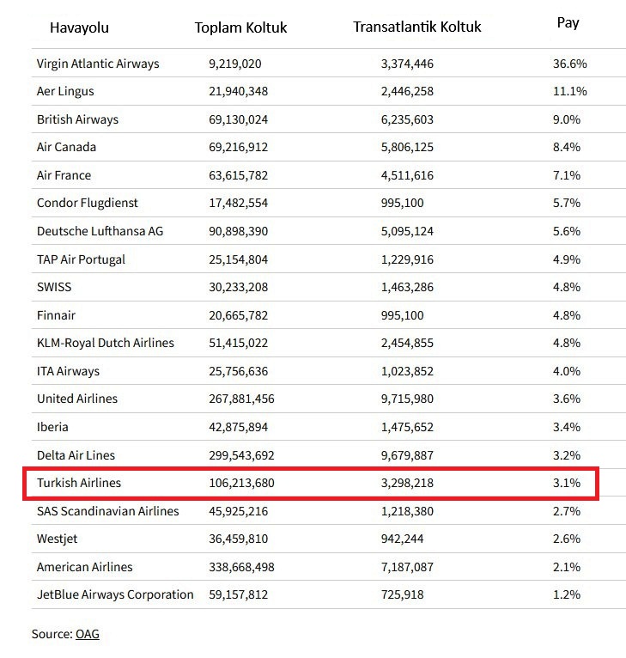Click the Pay column header
626x658 pixels.
pos(568,23)
